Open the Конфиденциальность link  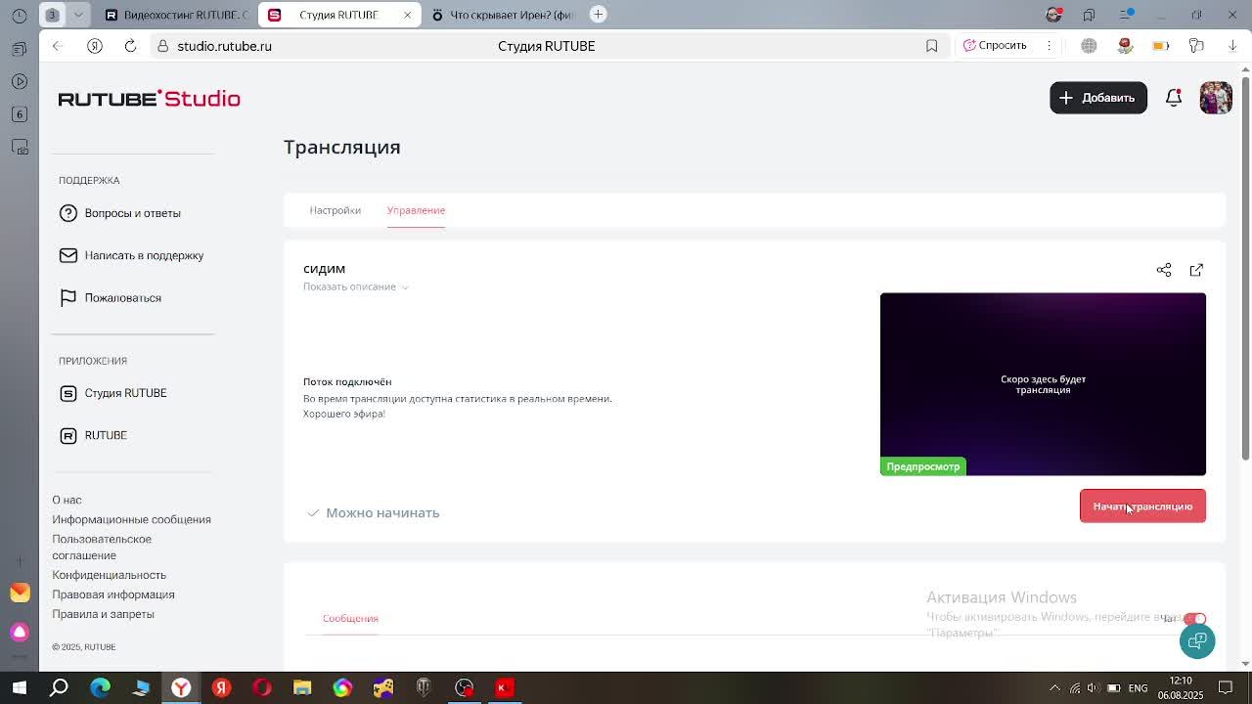click(109, 575)
